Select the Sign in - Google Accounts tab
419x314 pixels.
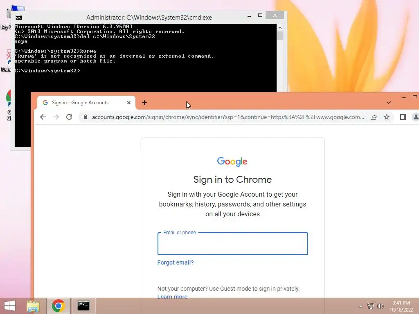(86, 103)
